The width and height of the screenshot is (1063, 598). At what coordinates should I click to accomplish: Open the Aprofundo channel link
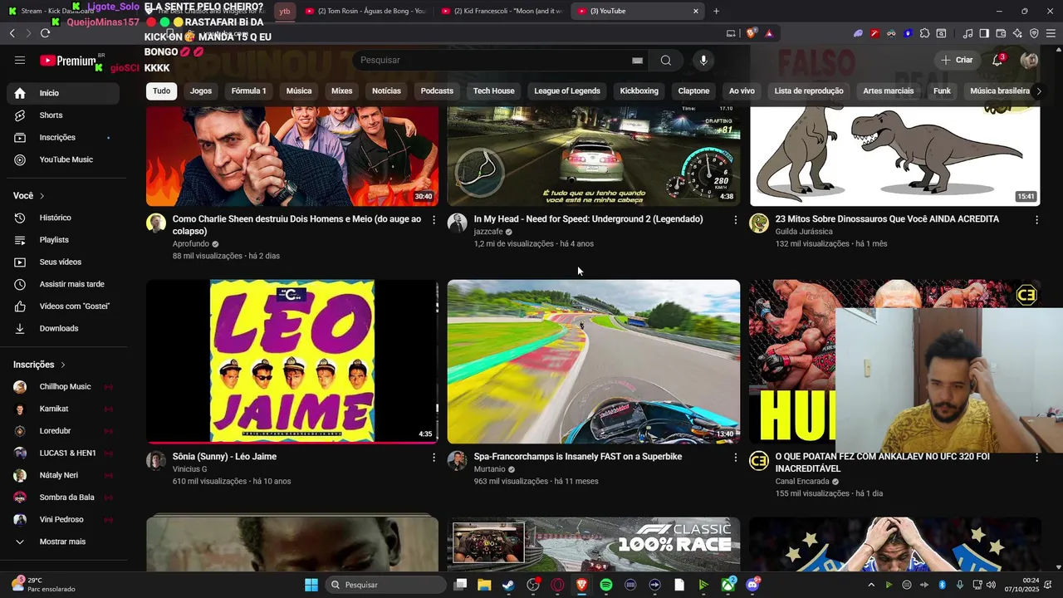coord(191,244)
